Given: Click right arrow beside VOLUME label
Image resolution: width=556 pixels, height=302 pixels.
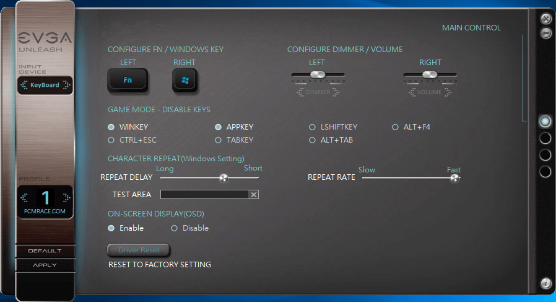Looking at the screenshot, I should coord(448,92).
